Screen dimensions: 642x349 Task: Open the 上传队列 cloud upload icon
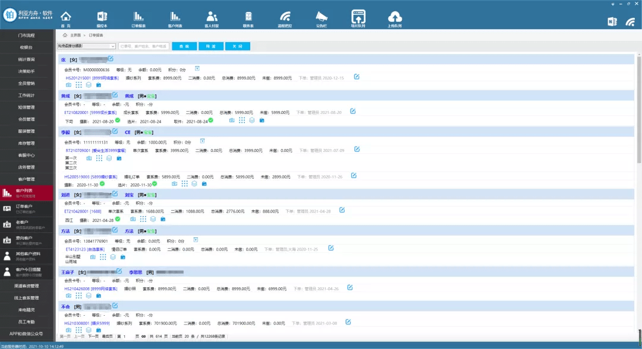[x=395, y=19]
